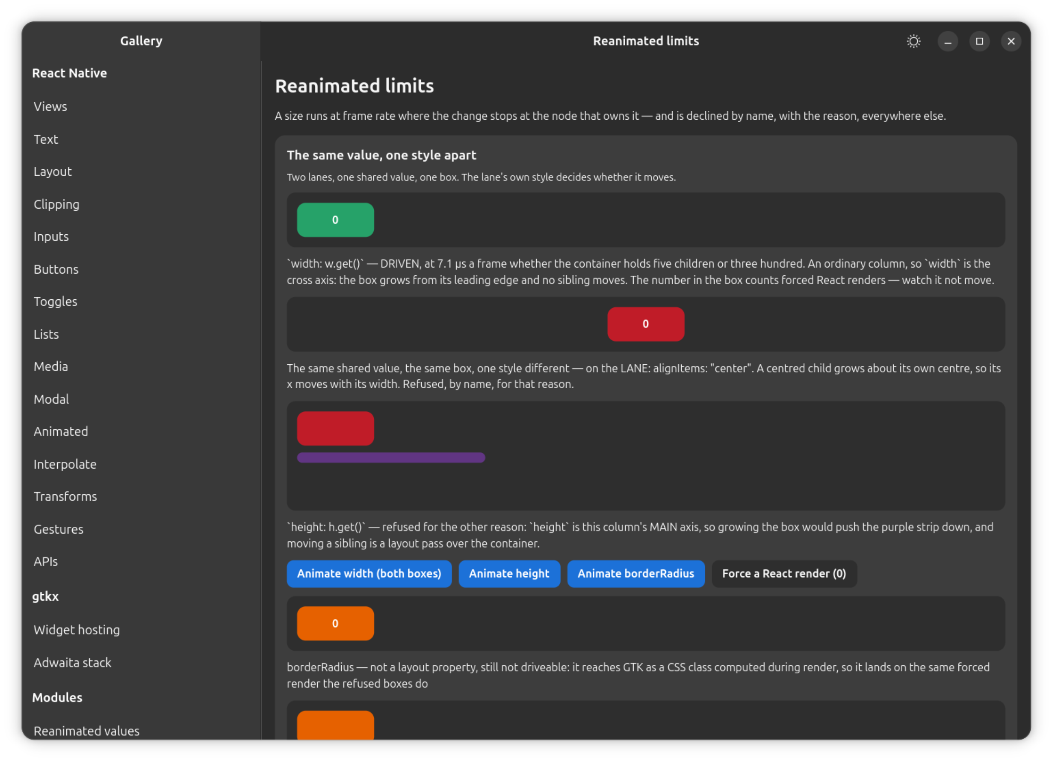Click the Animate width (both boxes) button

click(369, 574)
